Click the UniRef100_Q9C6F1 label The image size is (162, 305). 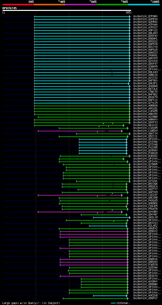click(145, 83)
